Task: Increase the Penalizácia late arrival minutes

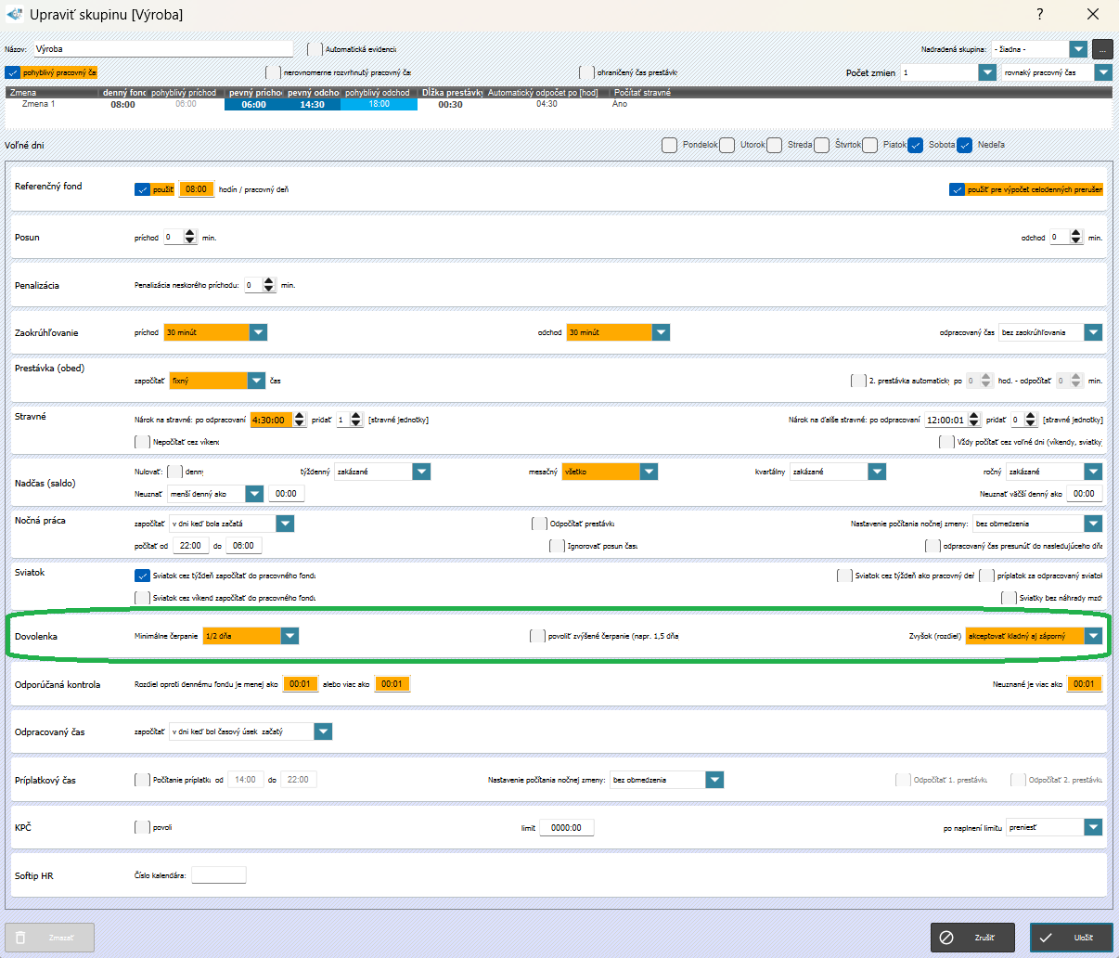Action: (269, 280)
